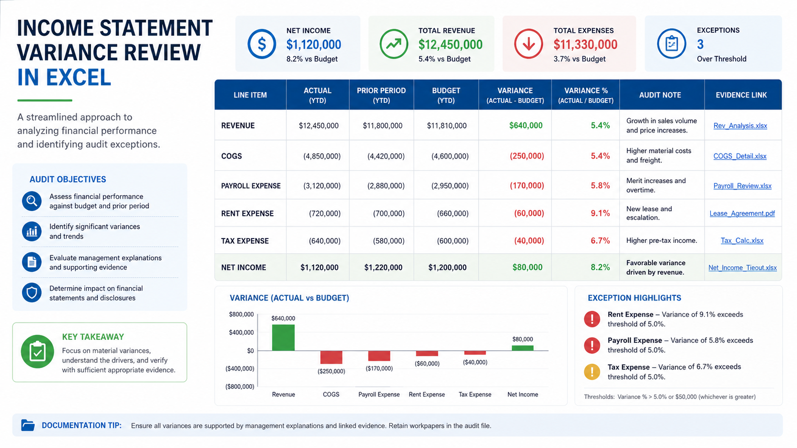
Task: Open the COGS_Detail.xlsx evidence link
Action: (740, 156)
